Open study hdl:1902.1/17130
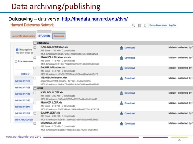 click(x=23, y=101)
